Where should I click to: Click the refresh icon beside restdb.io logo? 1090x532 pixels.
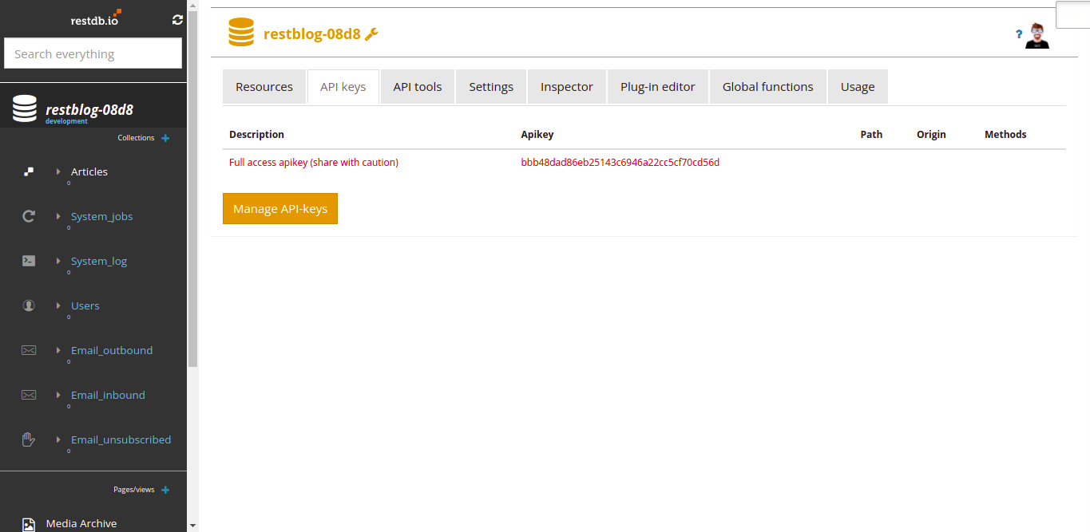click(x=177, y=20)
